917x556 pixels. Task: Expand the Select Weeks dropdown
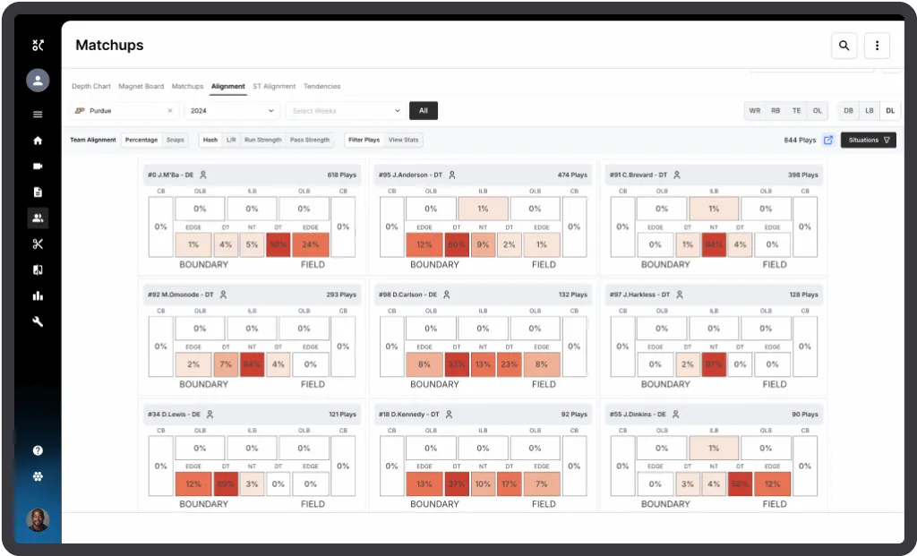[x=345, y=110]
